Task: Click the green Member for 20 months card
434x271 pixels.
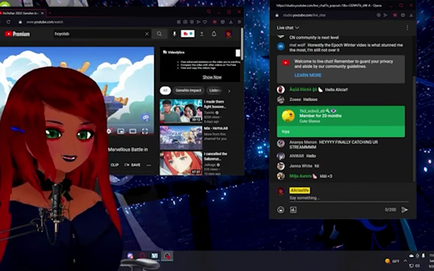Action: 341,121
